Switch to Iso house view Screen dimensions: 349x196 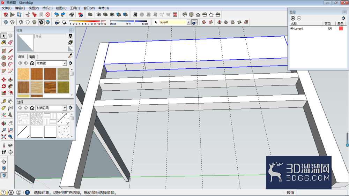[x=185, y=14]
